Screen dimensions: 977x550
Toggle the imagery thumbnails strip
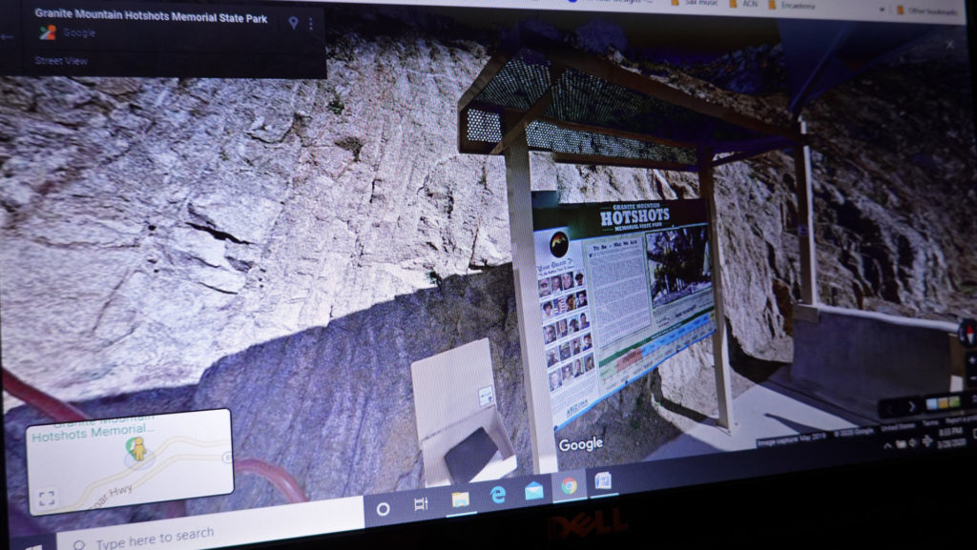[942, 403]
